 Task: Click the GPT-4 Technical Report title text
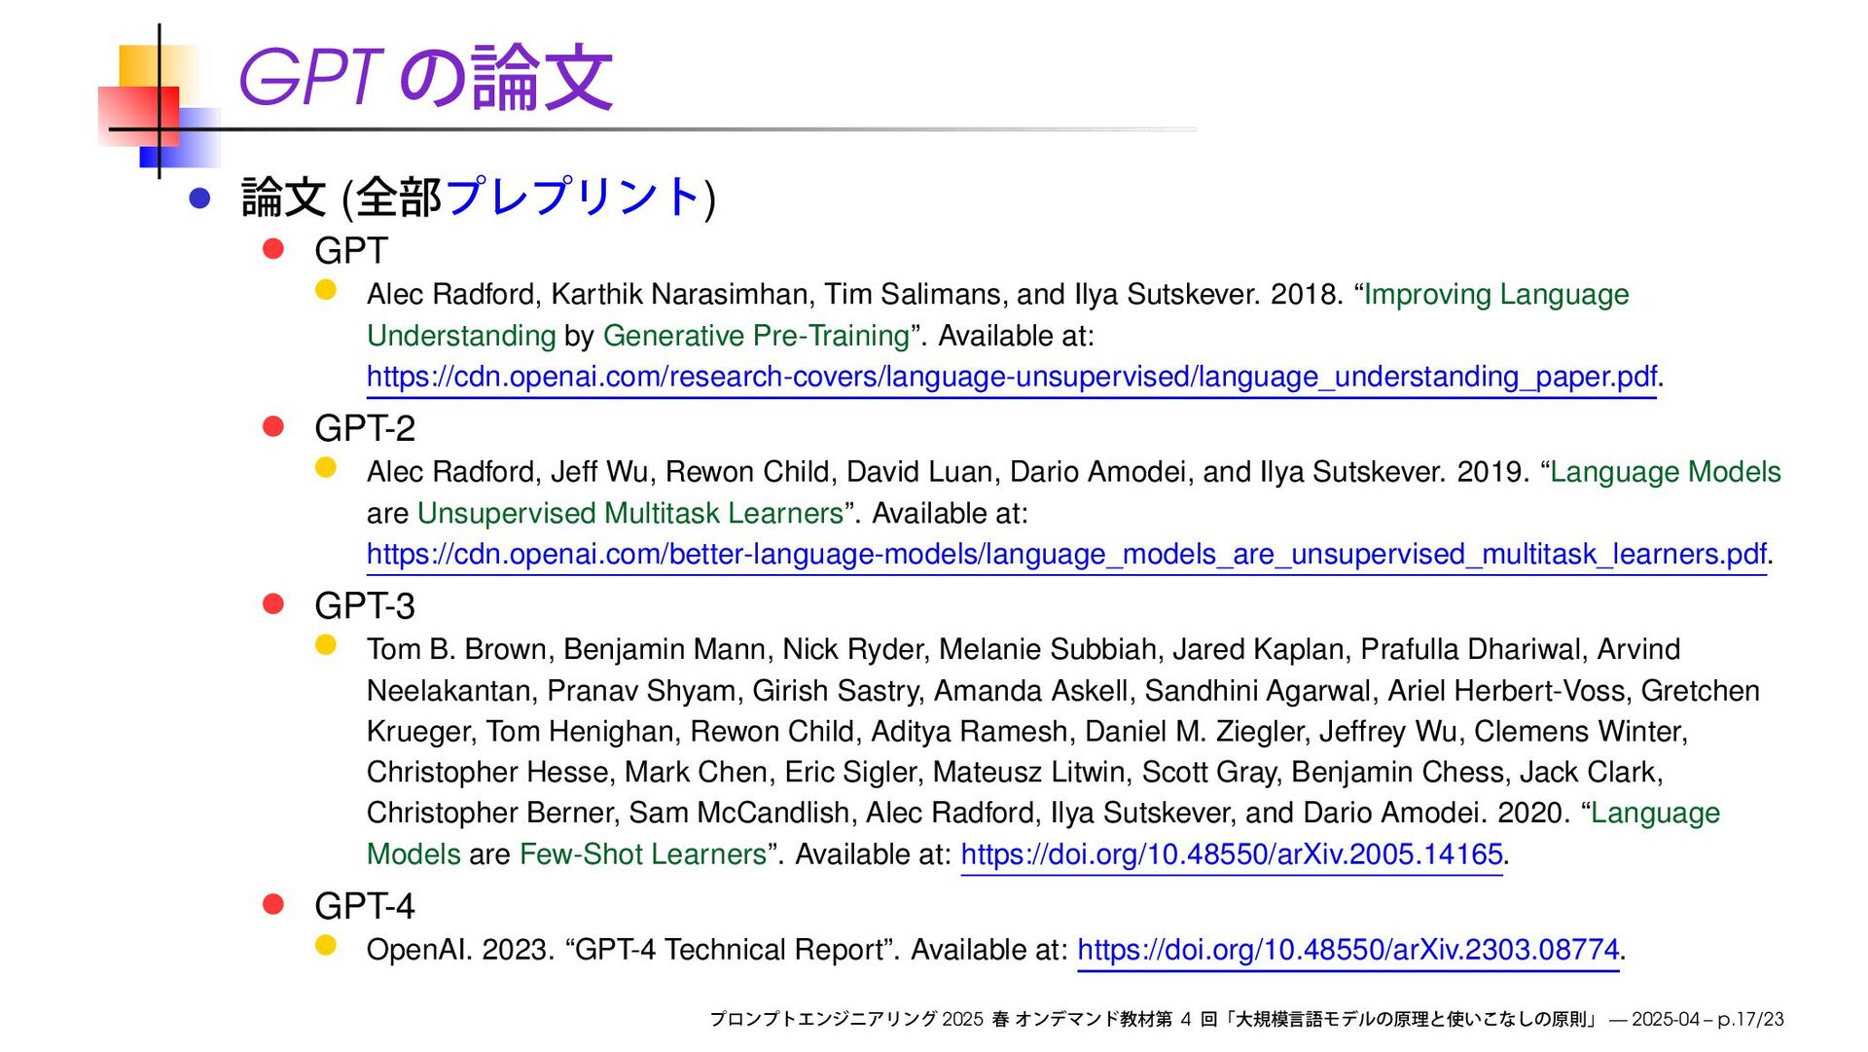(730, 950)
